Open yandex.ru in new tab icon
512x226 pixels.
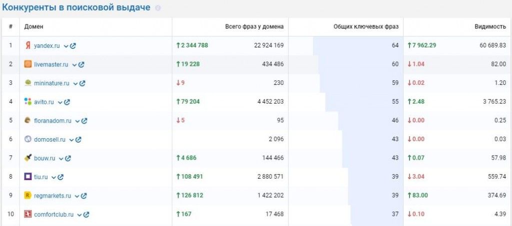point(73,45)
